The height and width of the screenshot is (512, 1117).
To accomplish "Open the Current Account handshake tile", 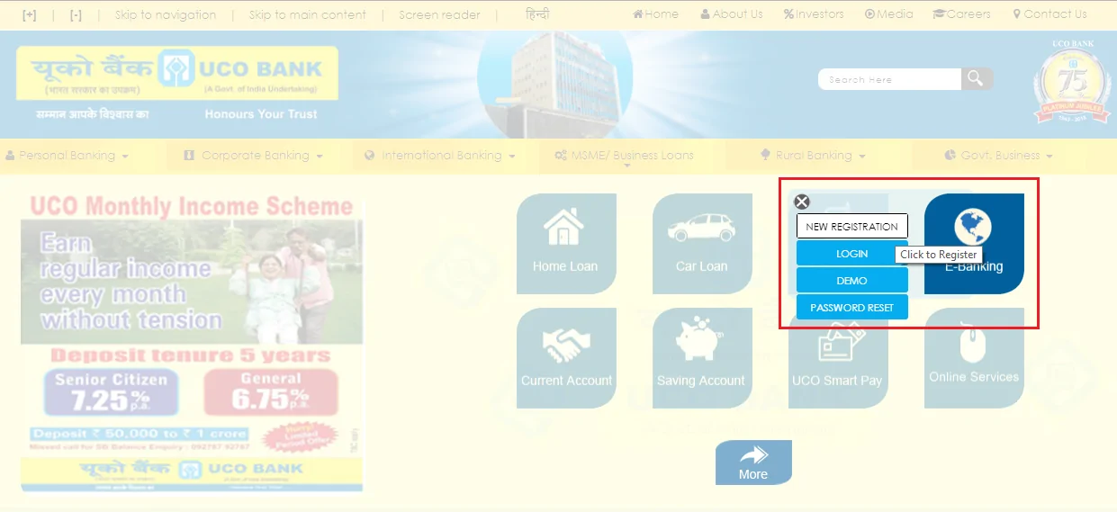I will point(566,358).
